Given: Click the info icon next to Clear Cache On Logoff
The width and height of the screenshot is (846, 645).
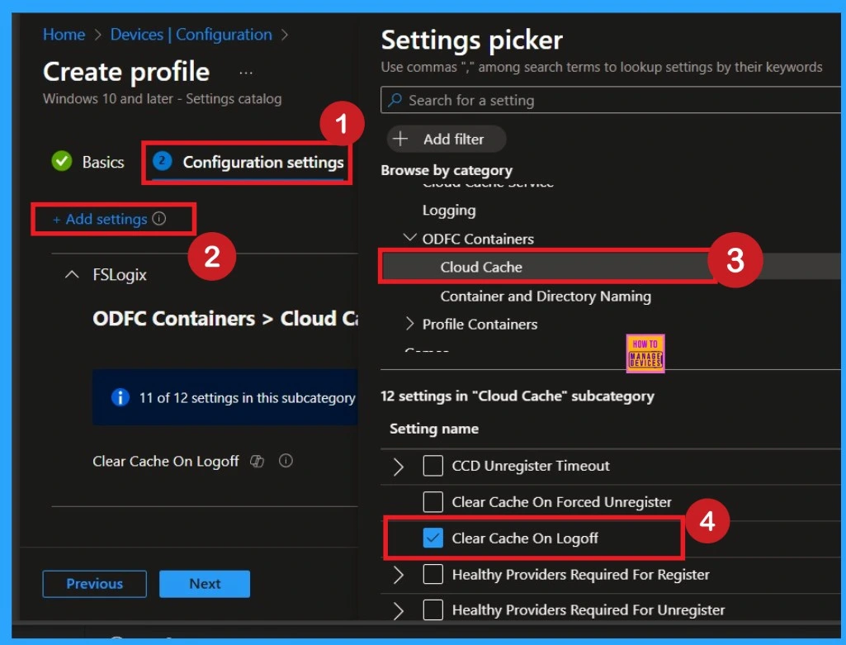Looking at the screenshot, I should click(286, 462).
